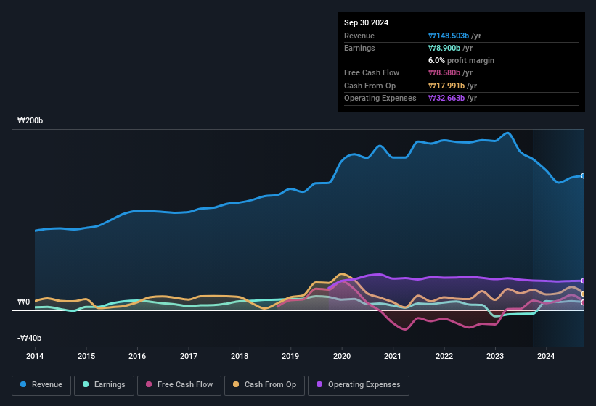The width and height of the screenshot is (596, 406).
Task: Toggle the Revenue series legend button
Action: (x=41, y=385)
